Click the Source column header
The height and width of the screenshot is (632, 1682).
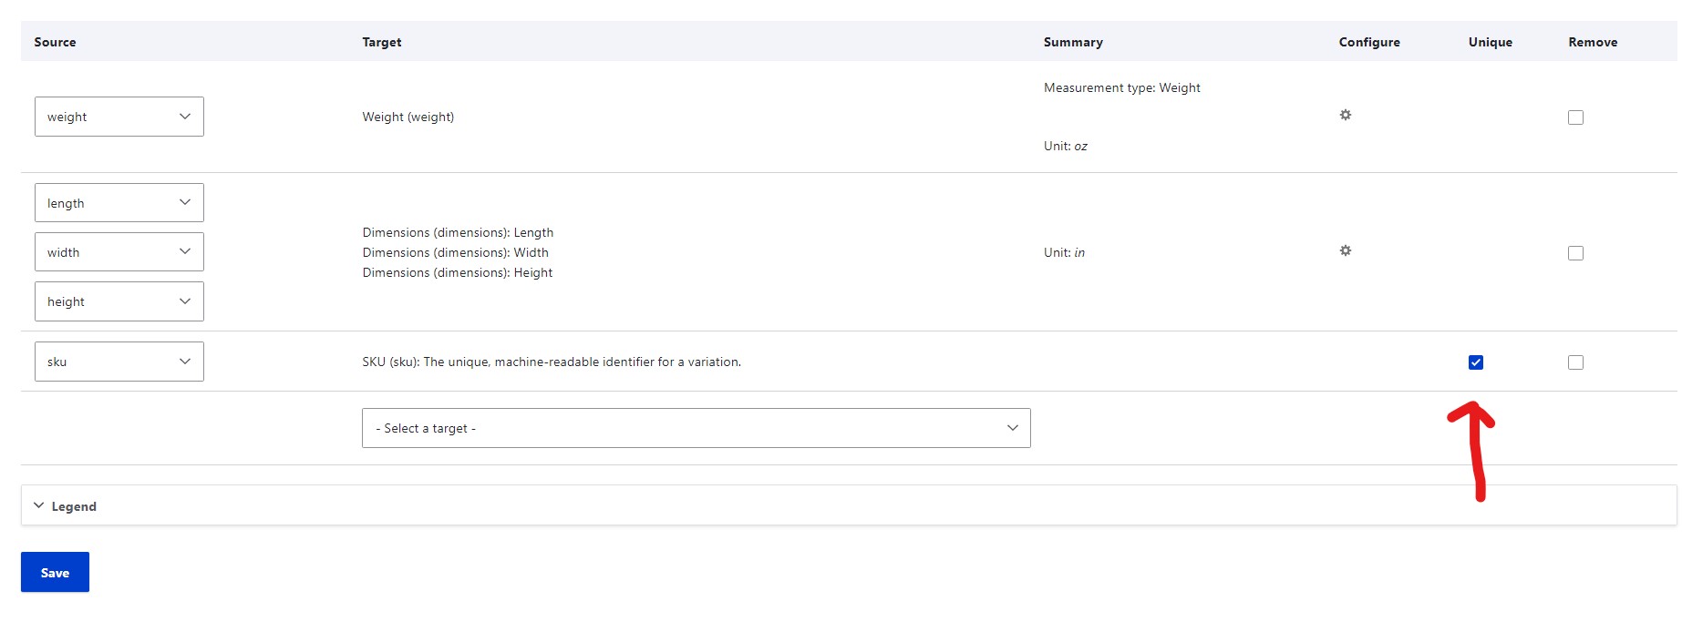pyautogui.click(x=55, y=42)
